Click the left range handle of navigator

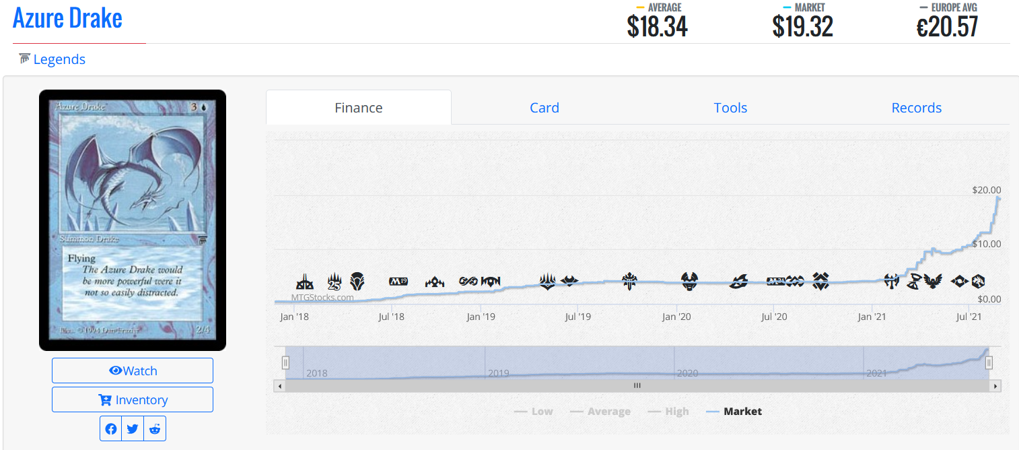(285, 362)
